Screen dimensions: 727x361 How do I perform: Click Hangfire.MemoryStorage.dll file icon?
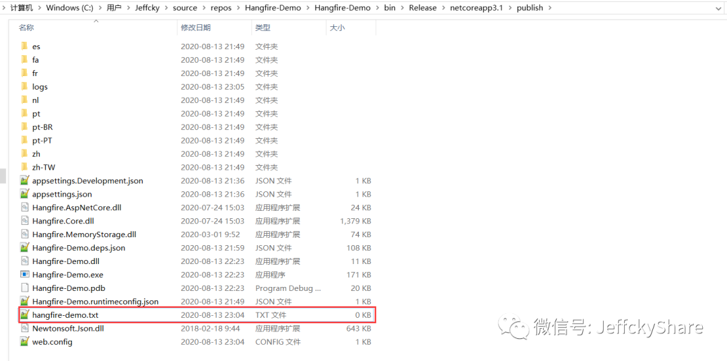(25, 235)
